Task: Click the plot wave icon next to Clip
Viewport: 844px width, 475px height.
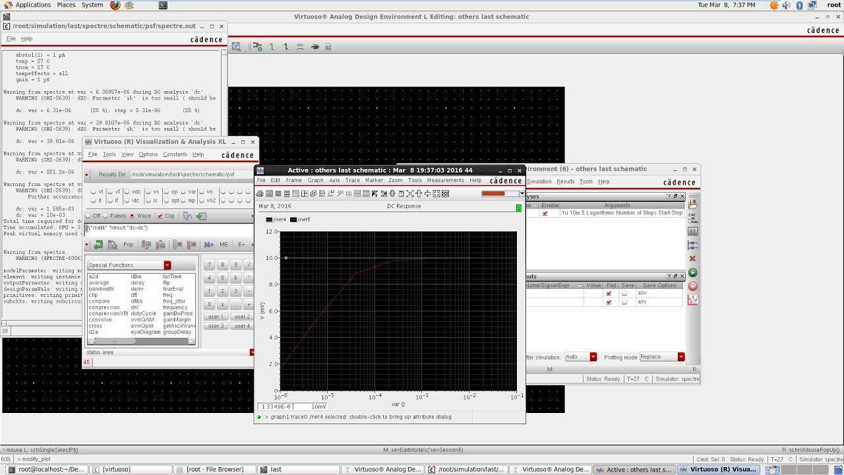Action: coord(187,216)
